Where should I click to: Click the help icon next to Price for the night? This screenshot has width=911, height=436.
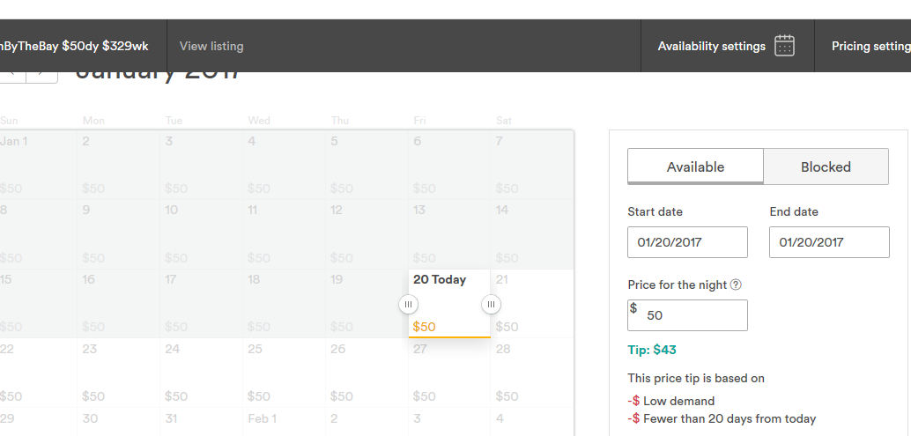(736, 285)
